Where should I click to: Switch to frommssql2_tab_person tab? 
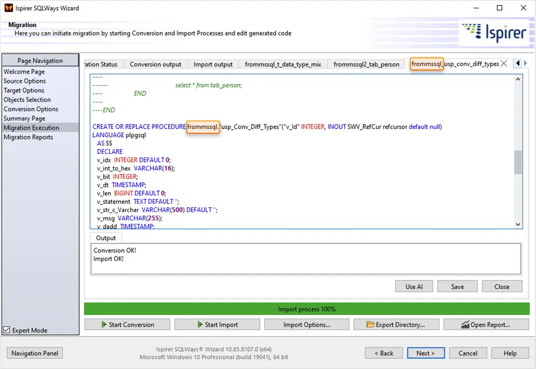pyautogui.click(x=366, y=64)
